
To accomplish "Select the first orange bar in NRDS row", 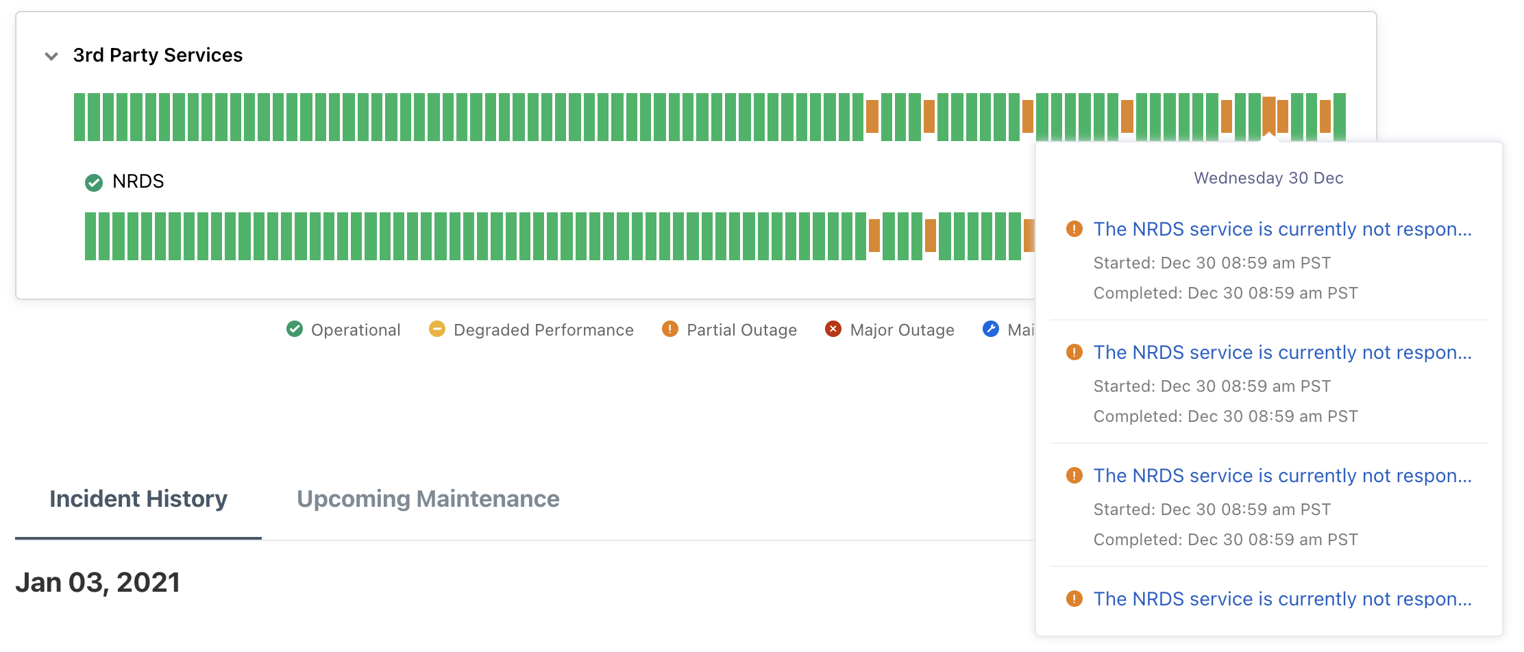I will point(874,236).
